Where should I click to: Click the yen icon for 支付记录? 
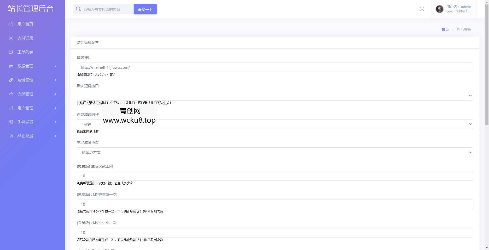point(11,38)
